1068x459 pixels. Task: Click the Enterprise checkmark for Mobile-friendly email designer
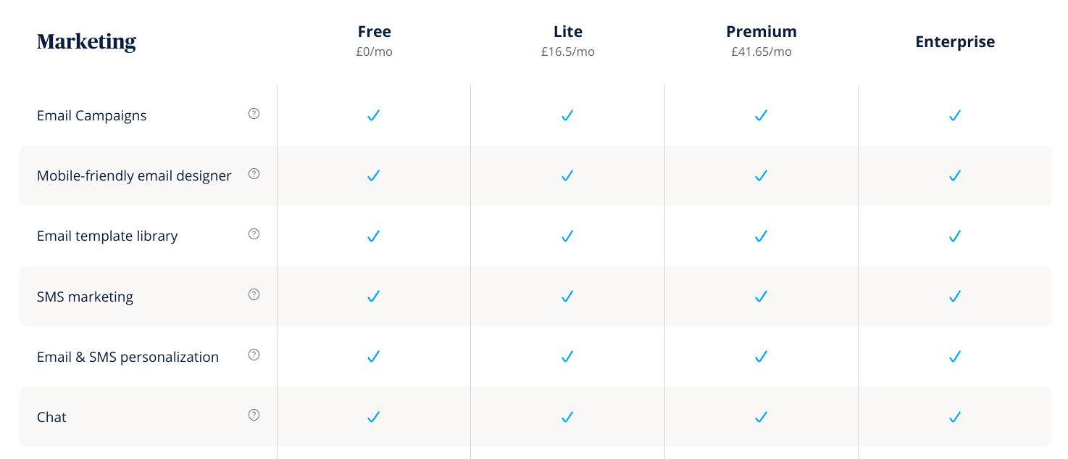955,175
